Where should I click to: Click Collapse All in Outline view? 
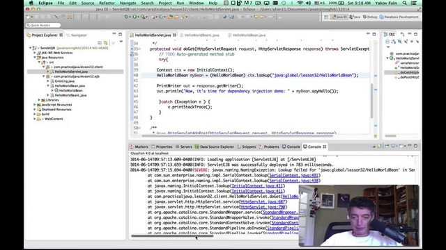387,42
